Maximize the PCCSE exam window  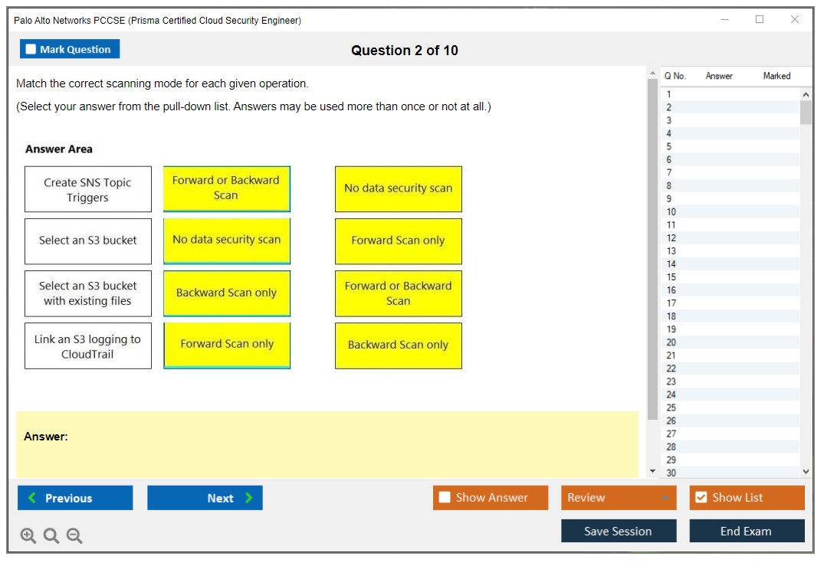tap(760, 20)
